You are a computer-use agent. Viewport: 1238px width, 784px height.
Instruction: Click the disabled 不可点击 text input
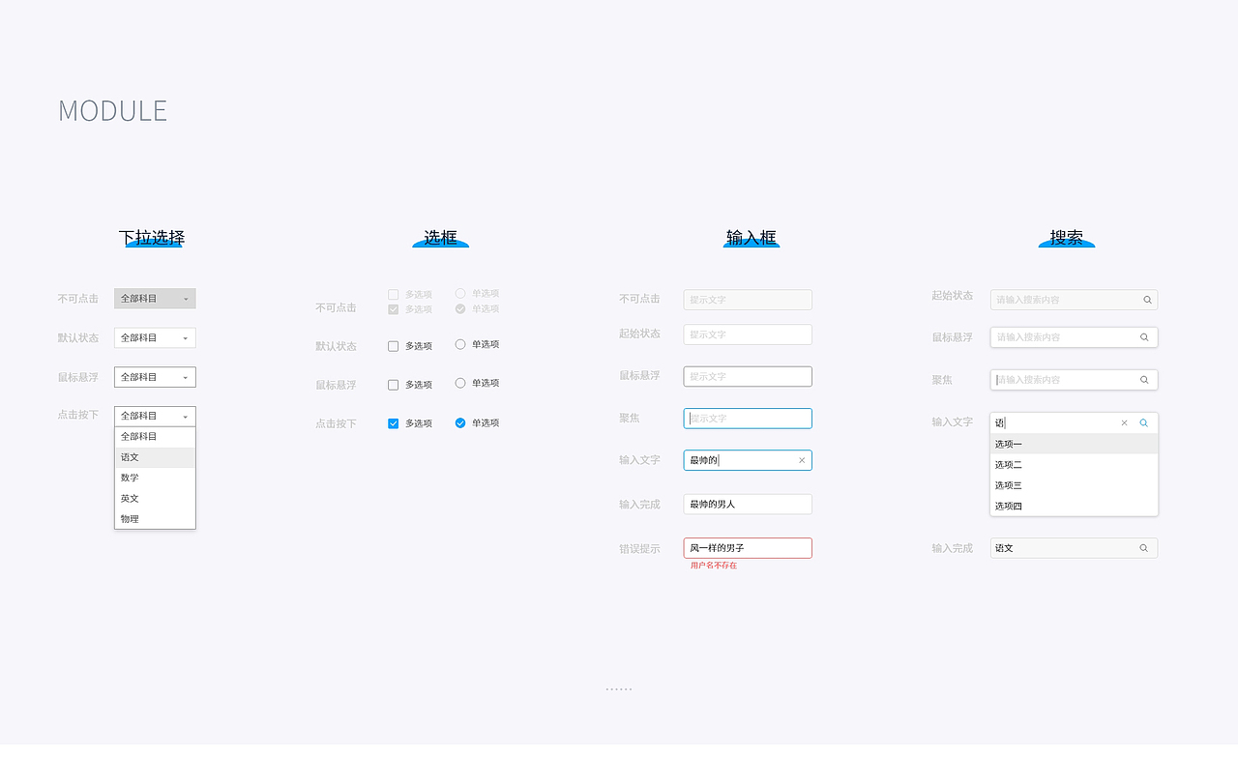[748, 300]
